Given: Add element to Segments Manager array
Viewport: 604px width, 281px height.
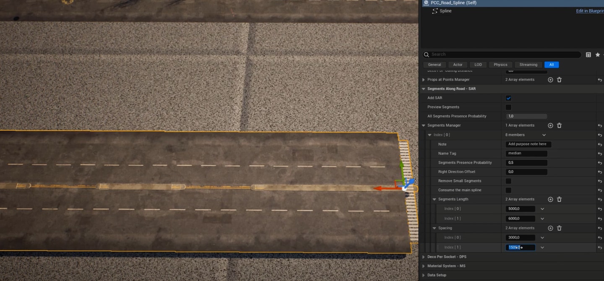Looking at the screenshot, I should click(x=550, y=125).
